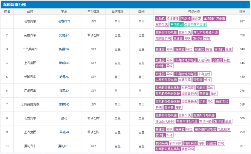Select the 发动机 油耗高 tag
This screenshot has height=154, width=251.
tap(191, 19)
